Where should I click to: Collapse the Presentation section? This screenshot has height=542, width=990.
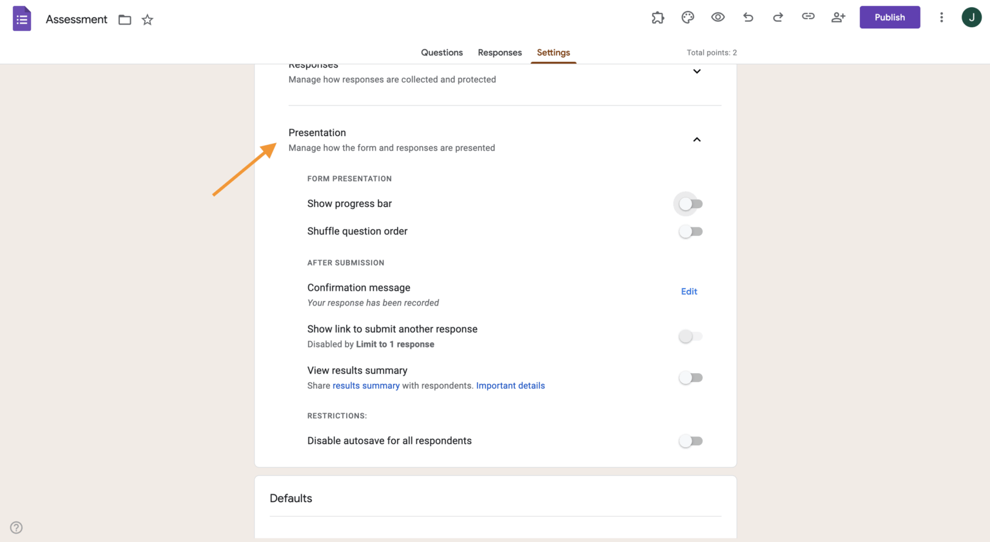697,139
